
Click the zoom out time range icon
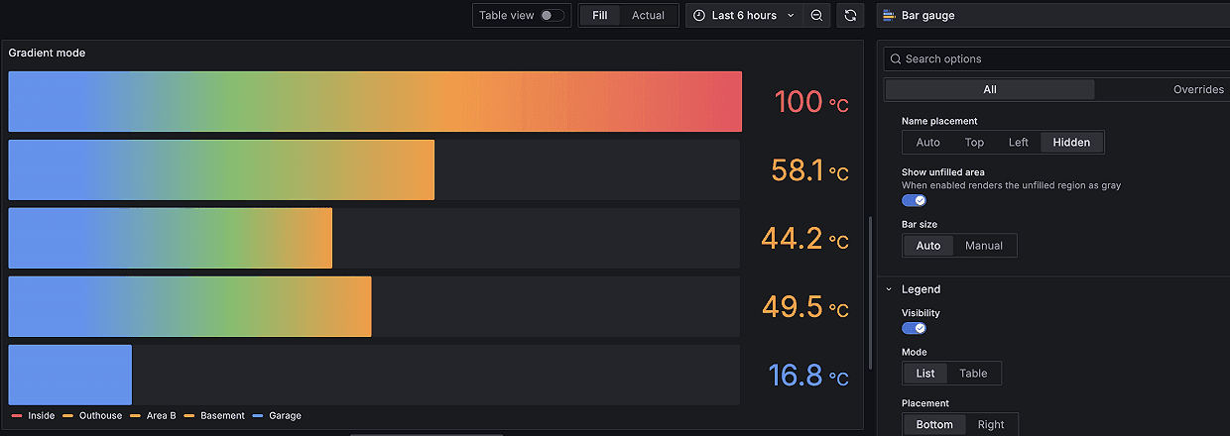[816, 16]
